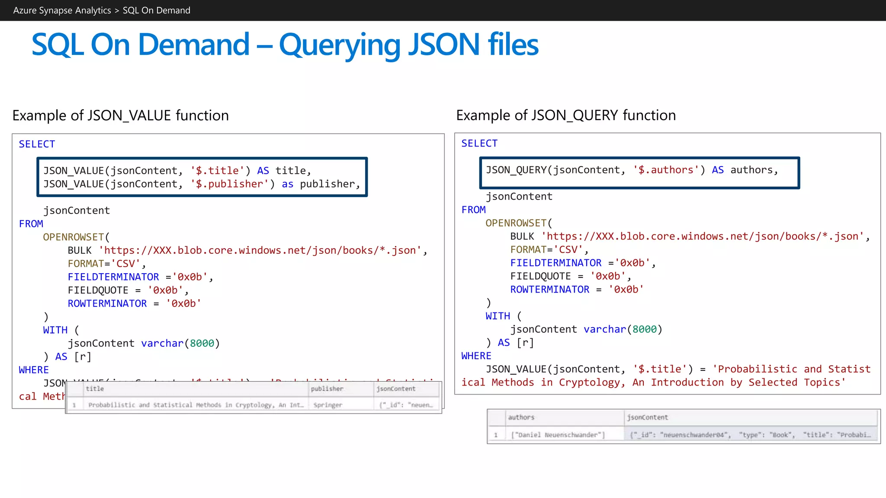Click OPENROWSET( in the left code block
886x498 pixels.
(77, 237)
